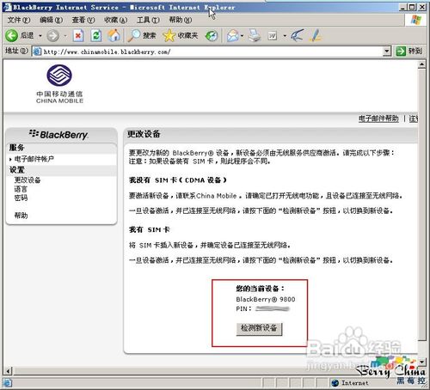This screenshot has width=430, height=390.
Task: Expand the address bar dropdown arrow
Action: (387, 52)
